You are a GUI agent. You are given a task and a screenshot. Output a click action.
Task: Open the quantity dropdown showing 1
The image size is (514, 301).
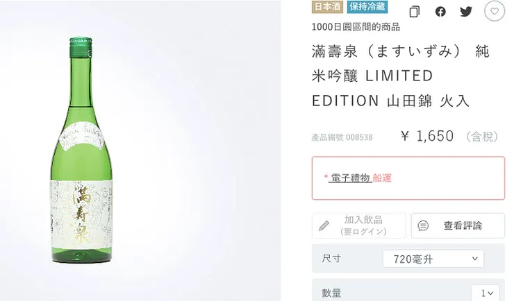coord(485,293)
